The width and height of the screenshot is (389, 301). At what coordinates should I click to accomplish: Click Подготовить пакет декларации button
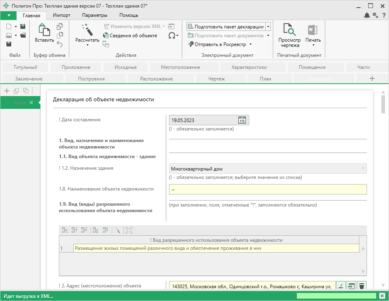(226, 27)
